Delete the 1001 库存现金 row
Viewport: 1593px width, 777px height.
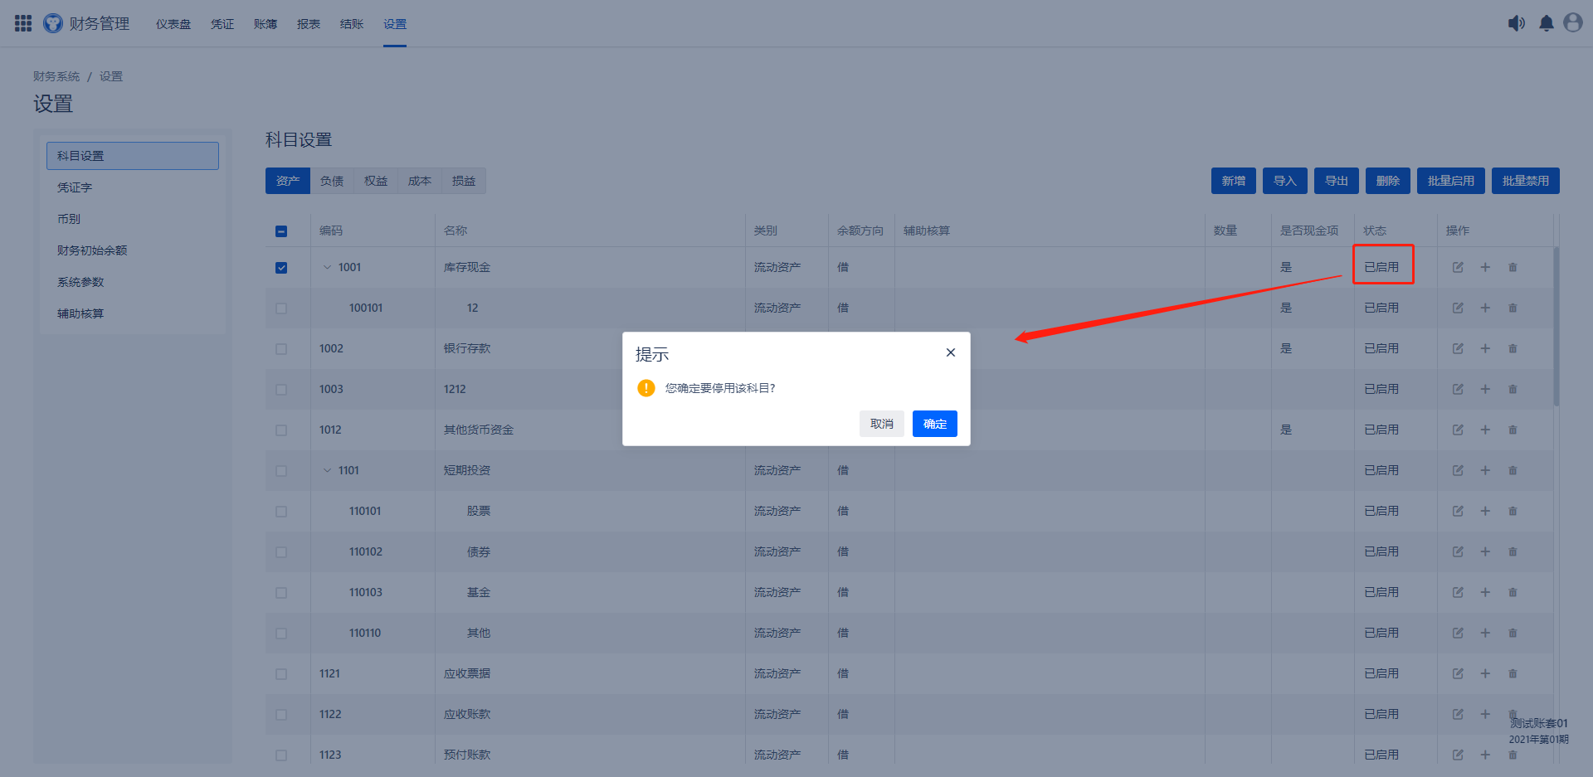pyautogui.click(x=1513, y=267)
